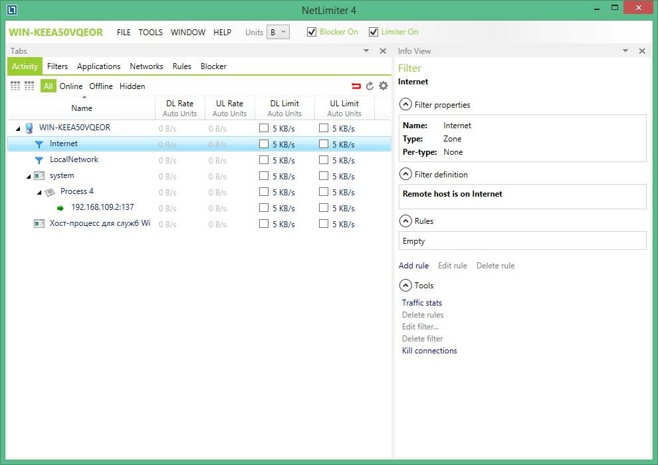658x465 pixels.
Task: Enable UL Limit for WIN-KEEA50VQEOR
Action: tap(324, 128)
